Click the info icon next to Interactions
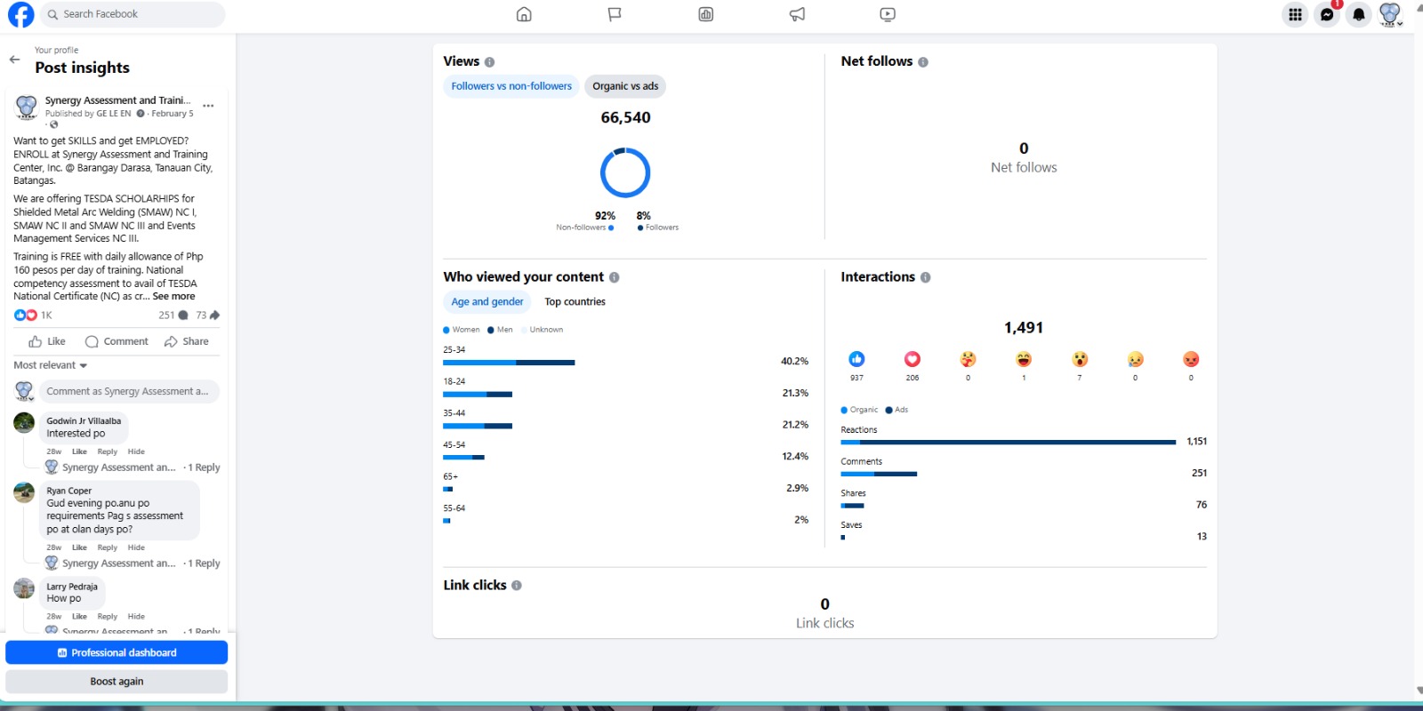 pos(926,277)
